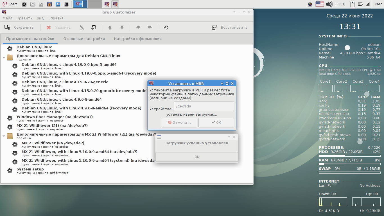Click folder icon of MX 21 Wildflower submenu
The width and height of the screenshot is (384, 216).
pyautogui.click(x=10, y=136)
